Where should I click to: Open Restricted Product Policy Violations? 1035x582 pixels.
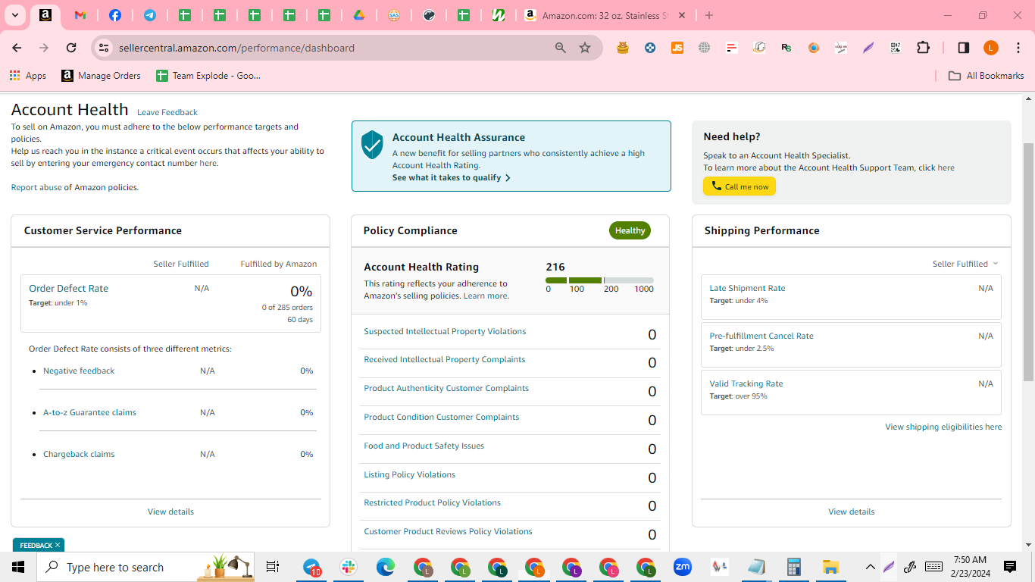[x=432, y=502]
